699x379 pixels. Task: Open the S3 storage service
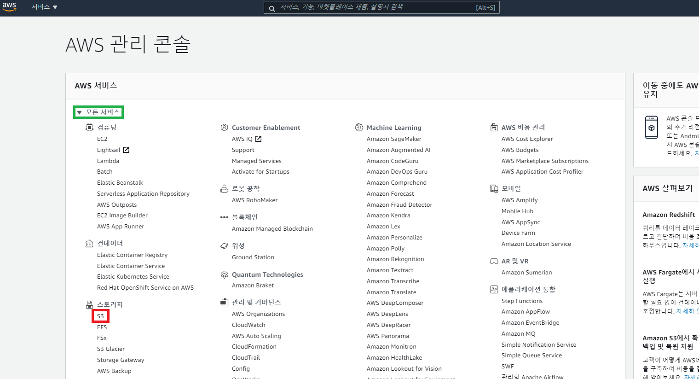(x=100, y=316)
